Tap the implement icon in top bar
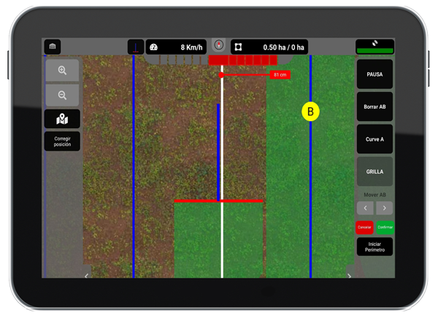Image resolution: width=438 pixels, height=318 pixels. (135, 47)
